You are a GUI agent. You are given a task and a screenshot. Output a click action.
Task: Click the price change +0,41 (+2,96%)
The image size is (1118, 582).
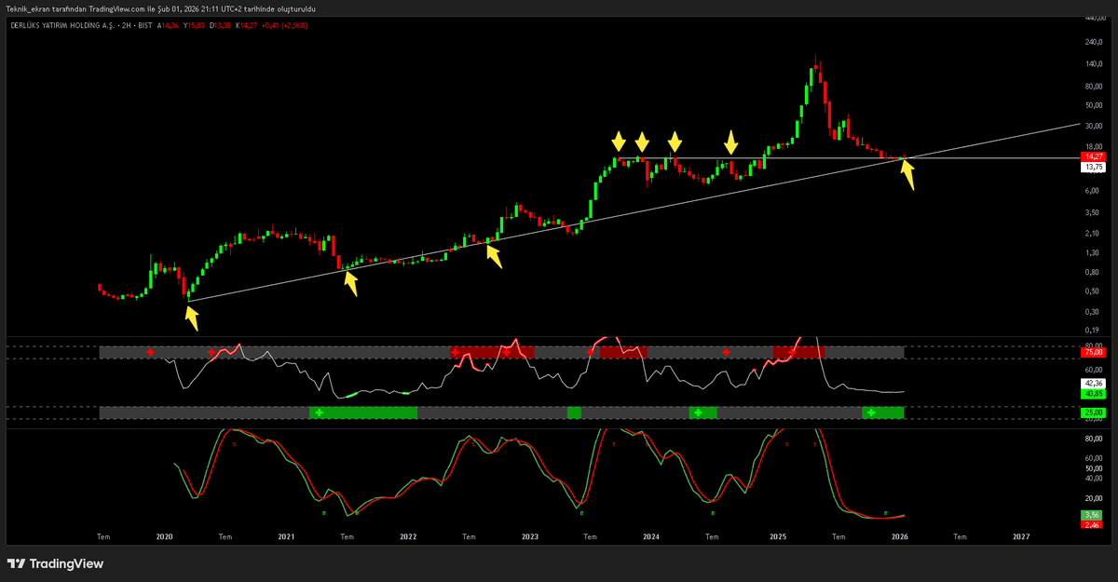[x=285, y=25]
